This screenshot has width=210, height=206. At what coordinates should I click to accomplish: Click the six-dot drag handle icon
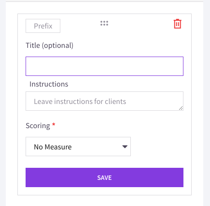tap(104, 23)
